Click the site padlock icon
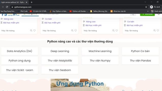This screenshot has width=162, height=91. point(12,7)
